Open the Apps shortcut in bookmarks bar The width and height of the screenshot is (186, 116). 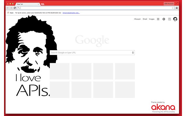pos(10,13)
